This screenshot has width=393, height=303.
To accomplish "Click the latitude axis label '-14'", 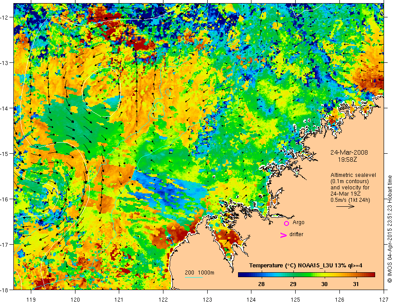I will [x=4, y=108].
